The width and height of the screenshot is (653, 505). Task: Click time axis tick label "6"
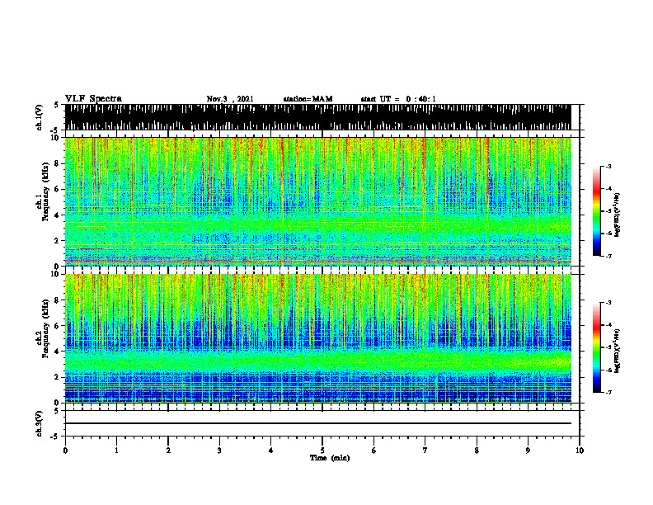pos(374,451)
